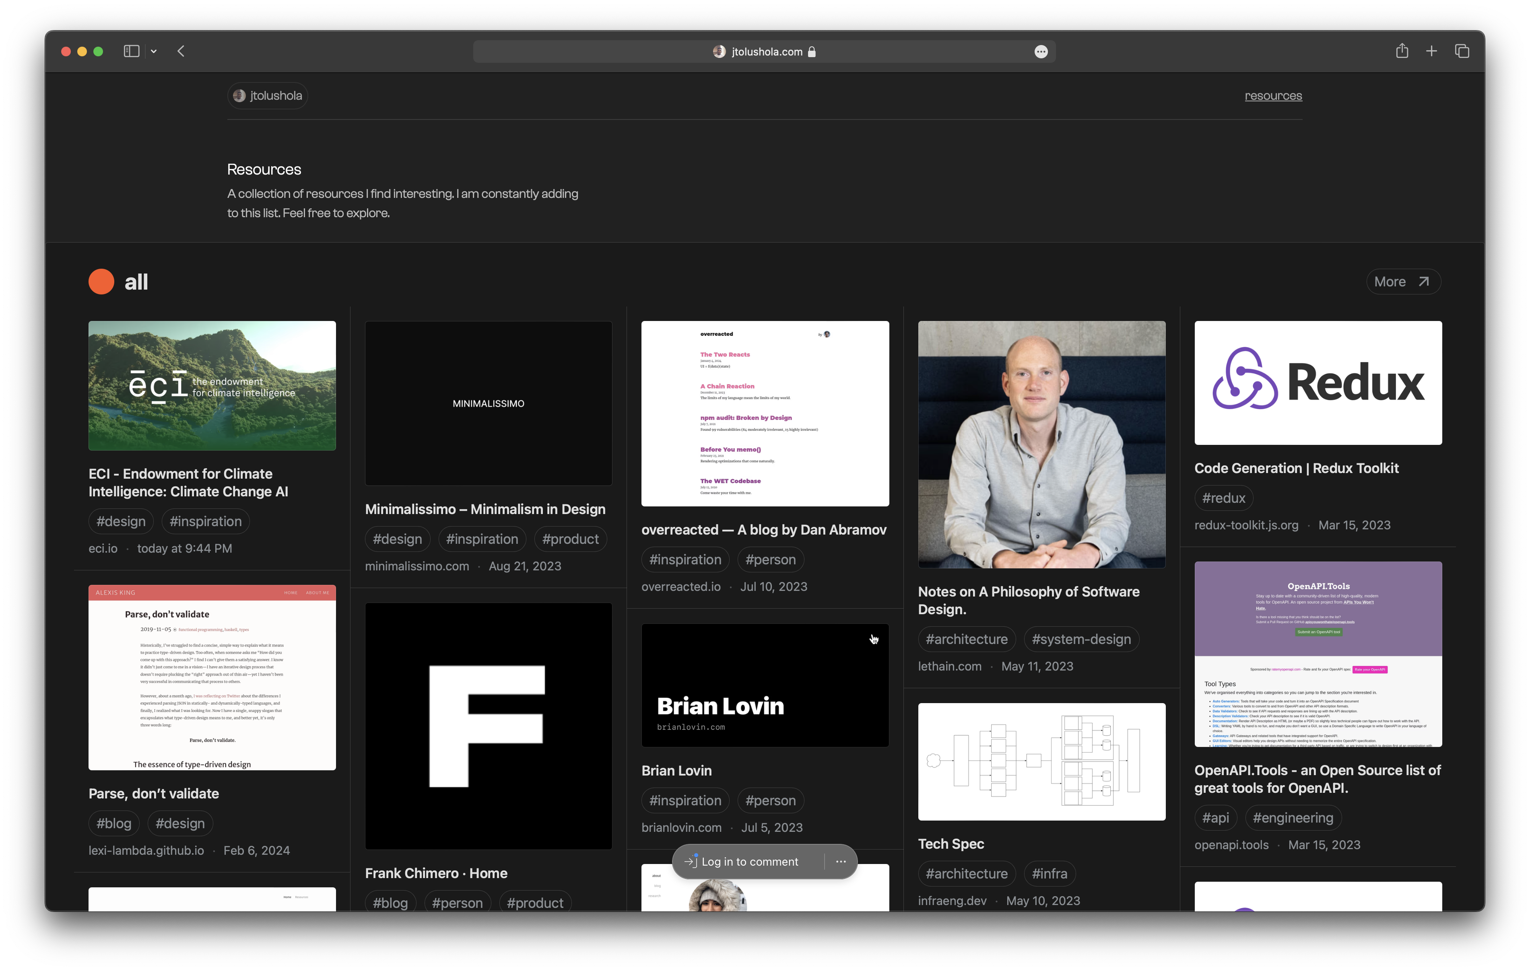Select the #engineering tag
This screenshot has height=971, width=1530.
(x=1293, y=818)
